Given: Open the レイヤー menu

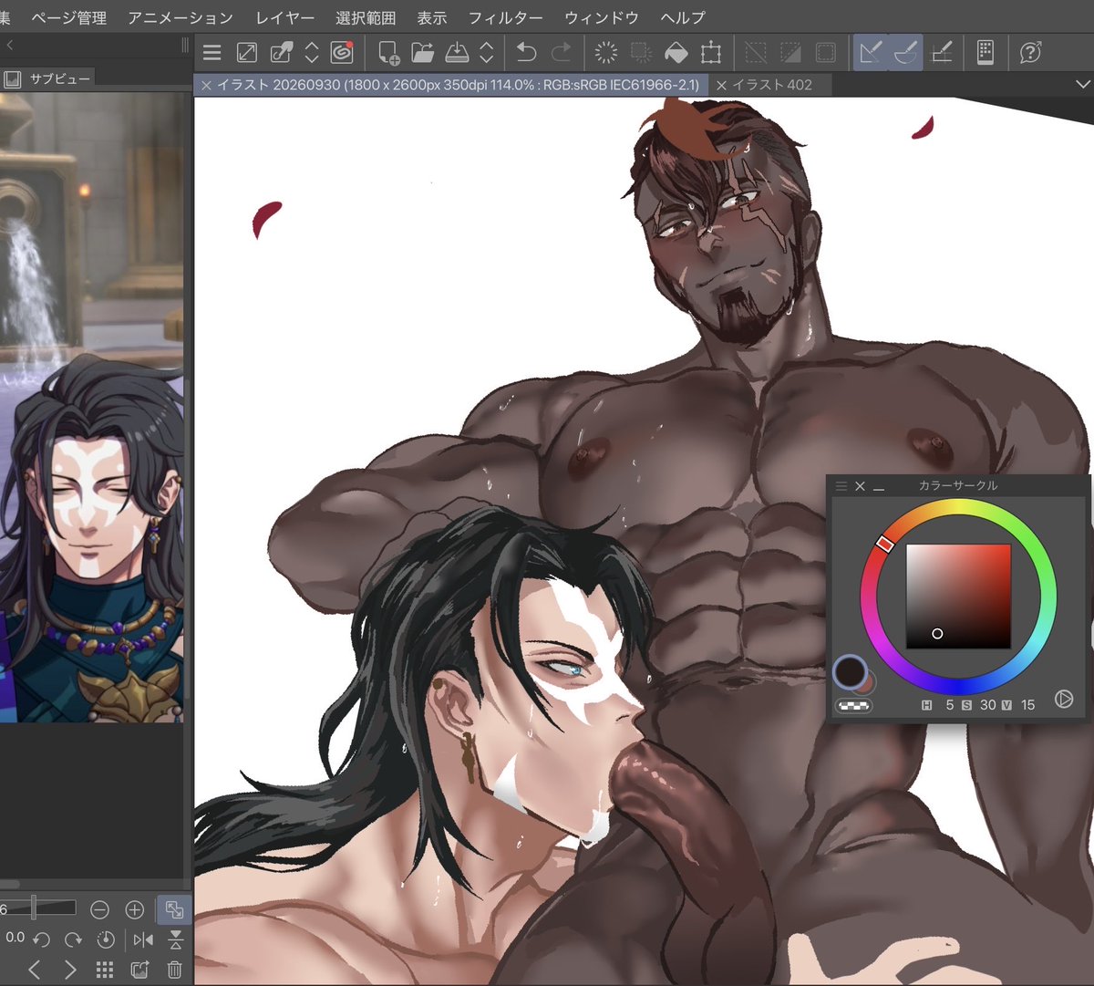Looking at the screenshot, I should click(284, 17).
